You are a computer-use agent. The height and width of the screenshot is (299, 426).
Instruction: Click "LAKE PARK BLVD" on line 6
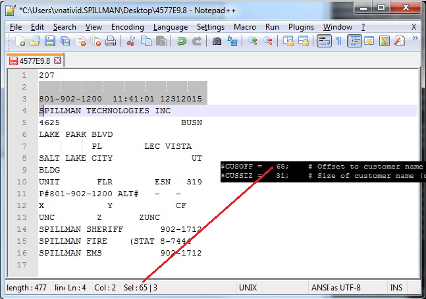pos(76,134)
